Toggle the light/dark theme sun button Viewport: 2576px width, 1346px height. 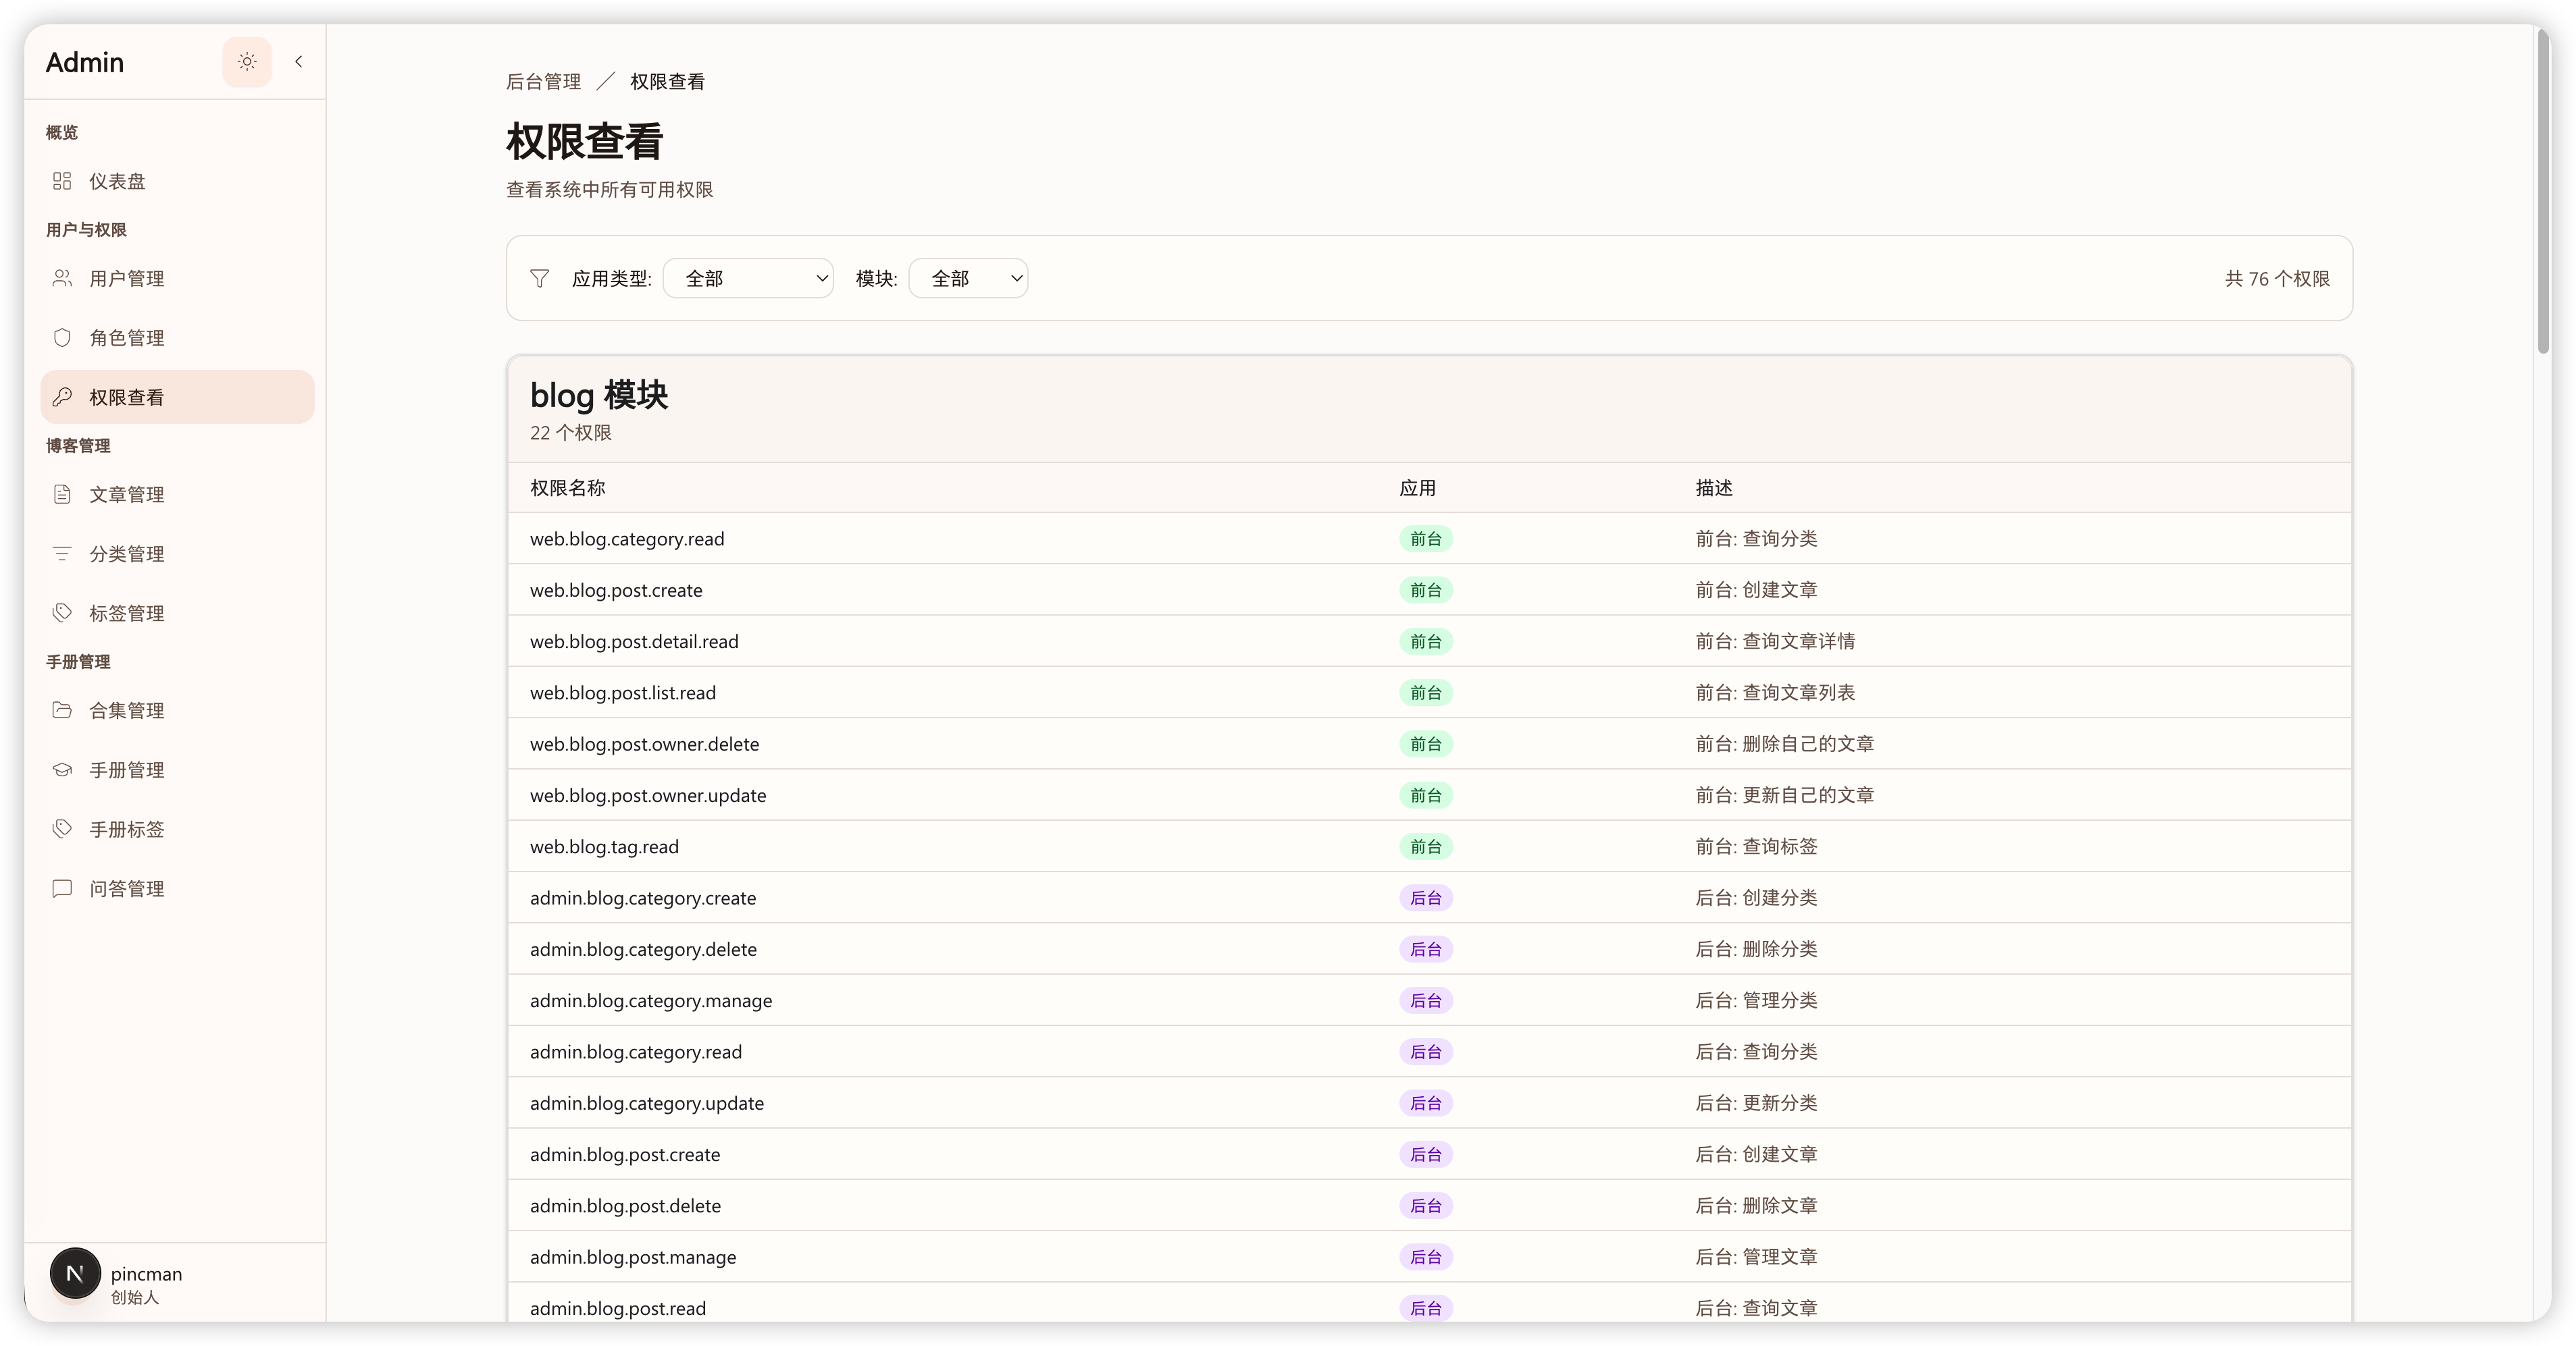pos(247,62)
